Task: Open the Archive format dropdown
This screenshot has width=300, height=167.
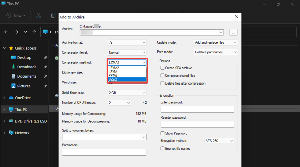Action: point(127,43)
